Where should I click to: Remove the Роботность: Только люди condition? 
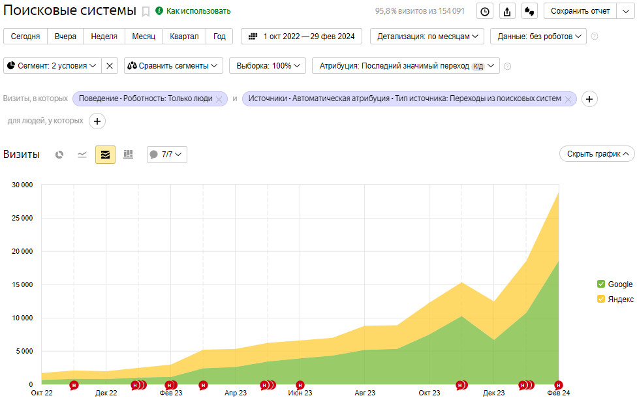point(219,99)
